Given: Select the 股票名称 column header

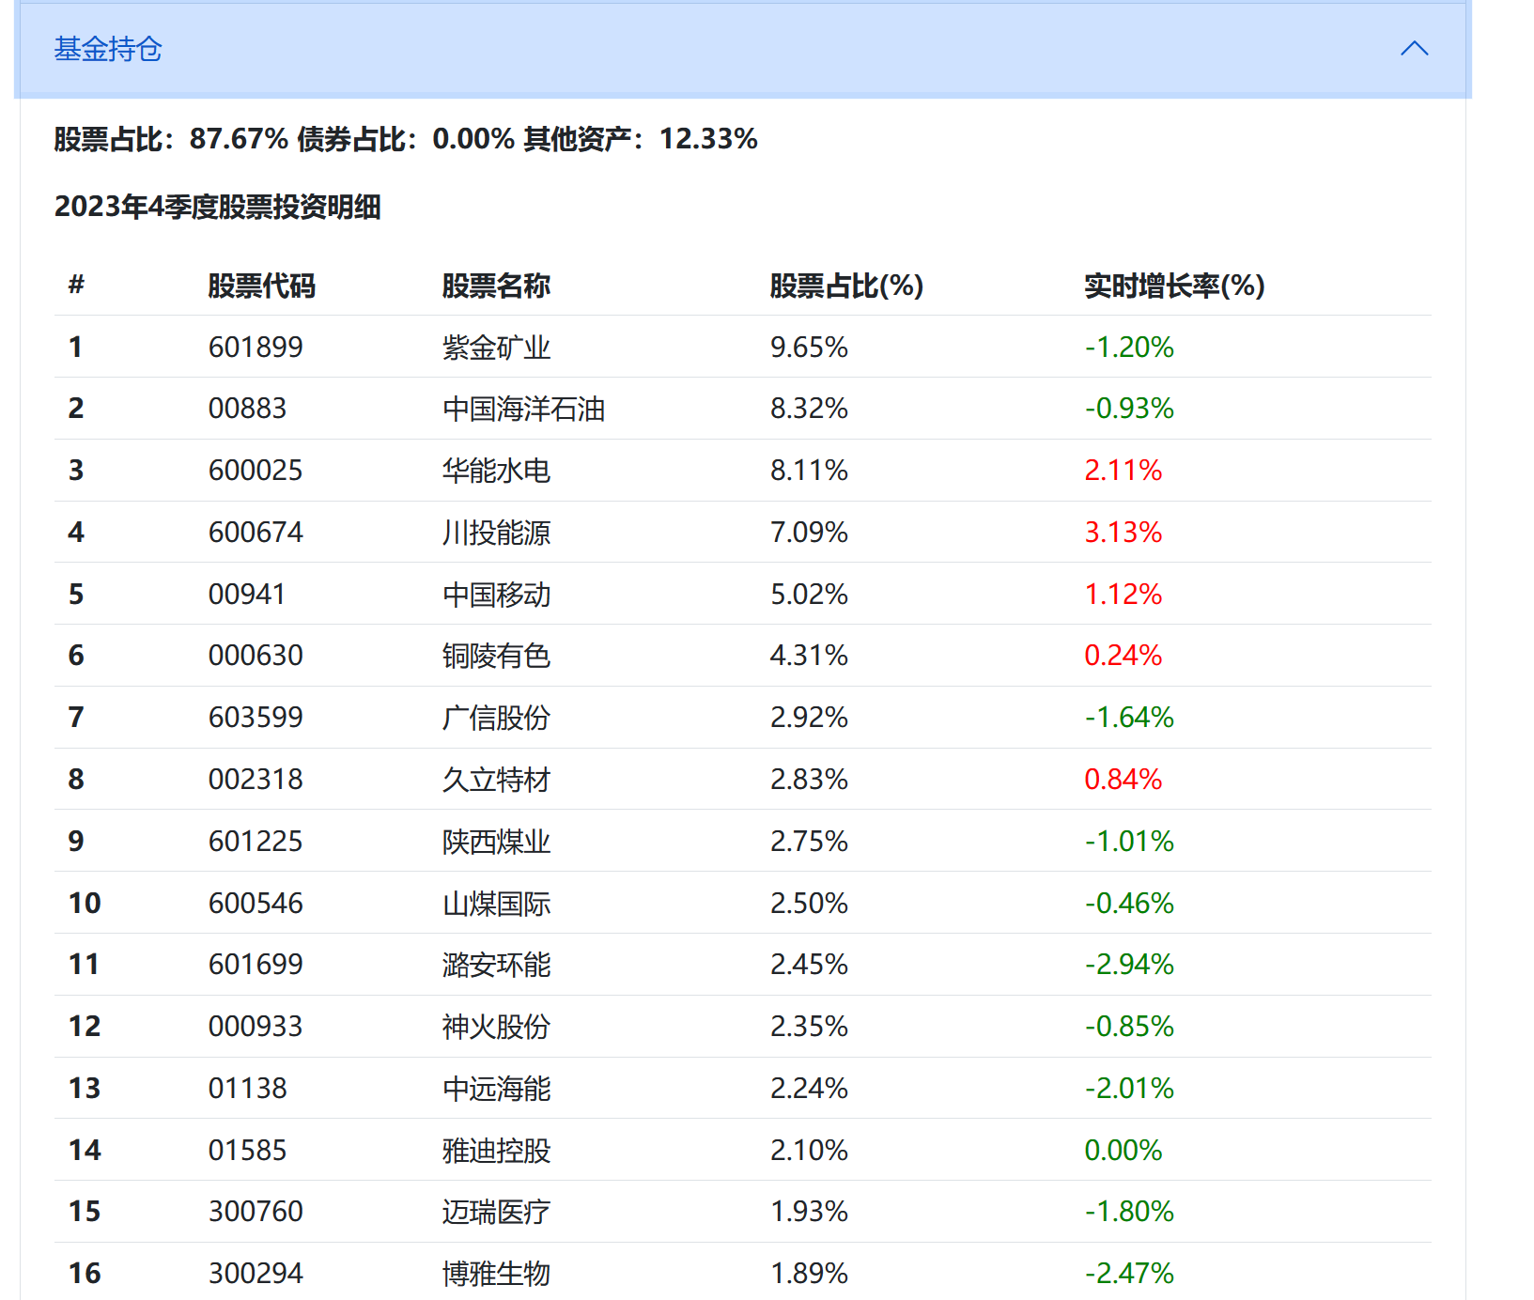Looking at the screenshot, I should [x=496, y=286].
